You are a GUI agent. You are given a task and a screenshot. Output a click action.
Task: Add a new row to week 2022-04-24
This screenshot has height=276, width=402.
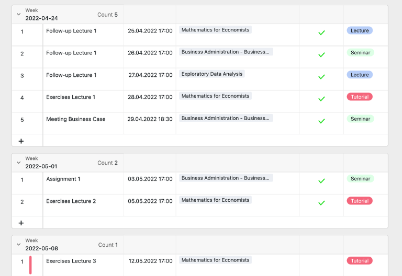[x=21, y=141]
